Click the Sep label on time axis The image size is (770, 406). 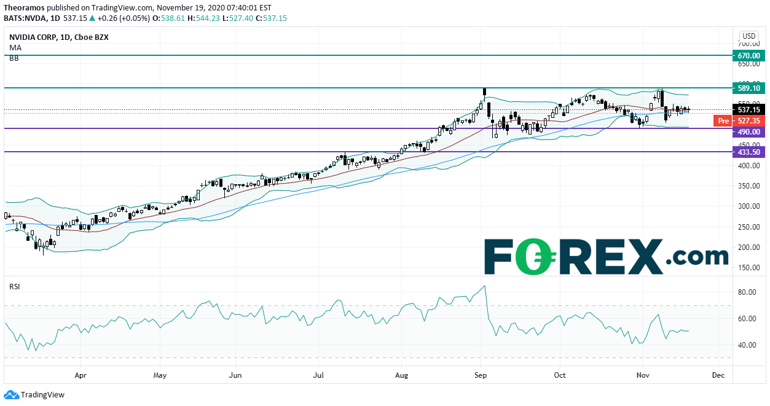coord(481,374)
